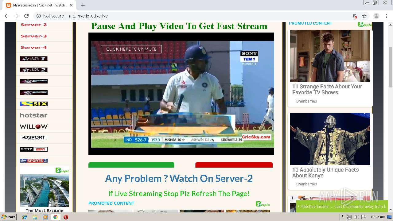The width and height of the screenshot is (393, 221).
Task: Open 'The Most Exciting' sidebar ad thumbnail
Action: (45, 190)
